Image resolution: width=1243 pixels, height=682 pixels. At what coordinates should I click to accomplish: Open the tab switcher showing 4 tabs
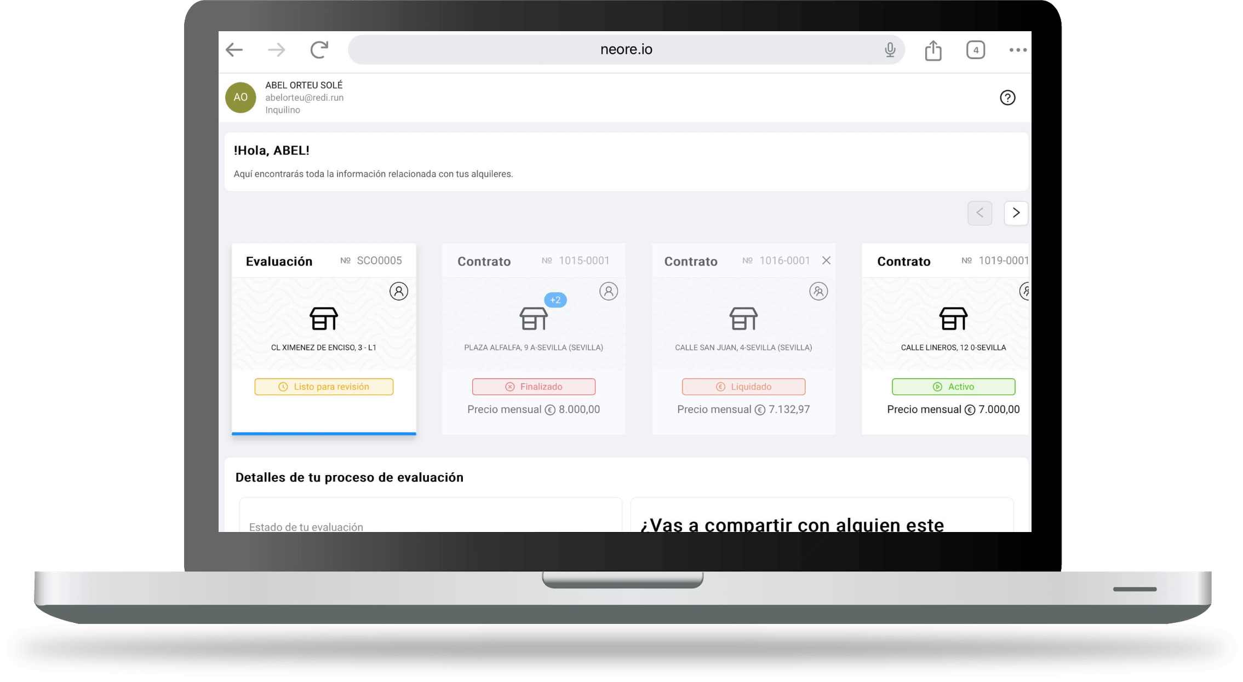[x=975, y=50]
